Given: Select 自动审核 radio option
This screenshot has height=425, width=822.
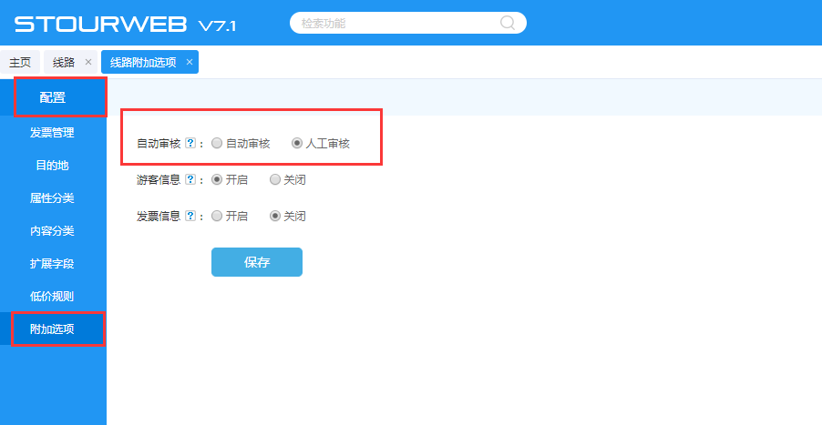Looking at the screenshot, I should pyautogui.click(x=217, y=143).
